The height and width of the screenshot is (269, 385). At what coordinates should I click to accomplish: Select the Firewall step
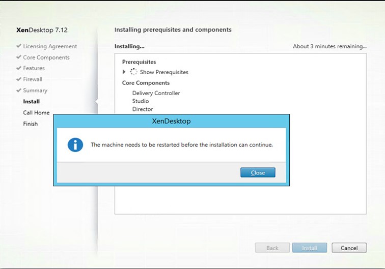tap(33, 79)
